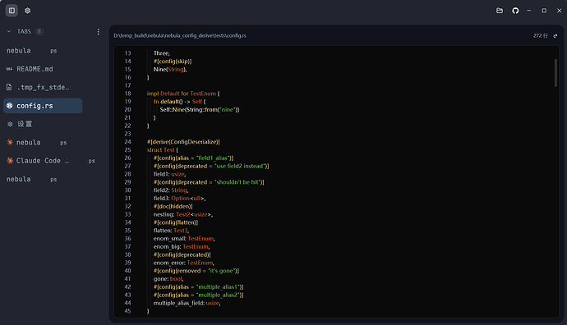Open the .tmp_fx_stde… file tab
567x325 pixels.
43,87
